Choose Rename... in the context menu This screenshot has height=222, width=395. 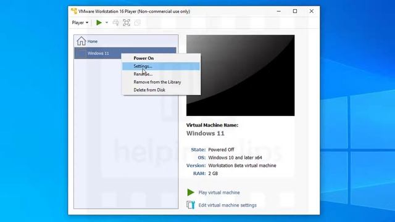pyautogui.click(x=161, y=74)
